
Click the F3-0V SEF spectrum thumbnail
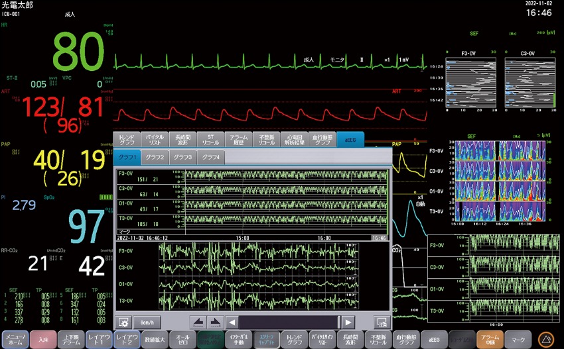(x=471, y=83)
